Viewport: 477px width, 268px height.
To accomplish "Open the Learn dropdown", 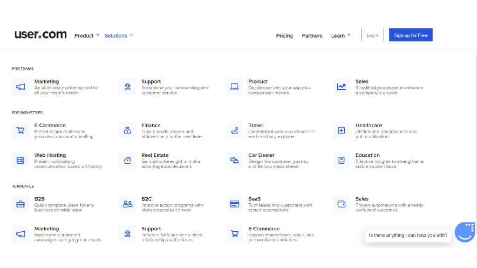I will coord(341,35).
